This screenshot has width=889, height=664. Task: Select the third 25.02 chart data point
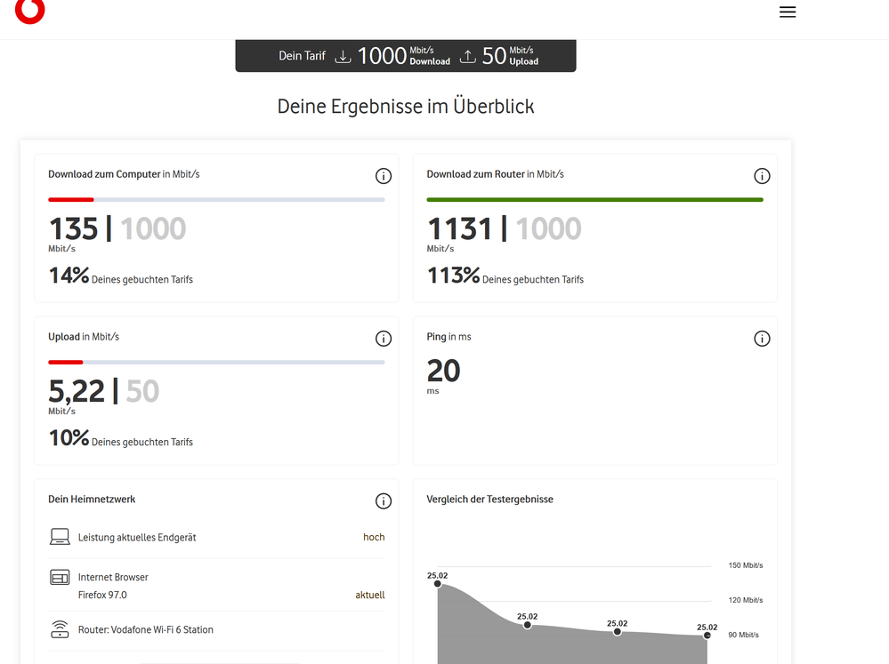(617, 632)
